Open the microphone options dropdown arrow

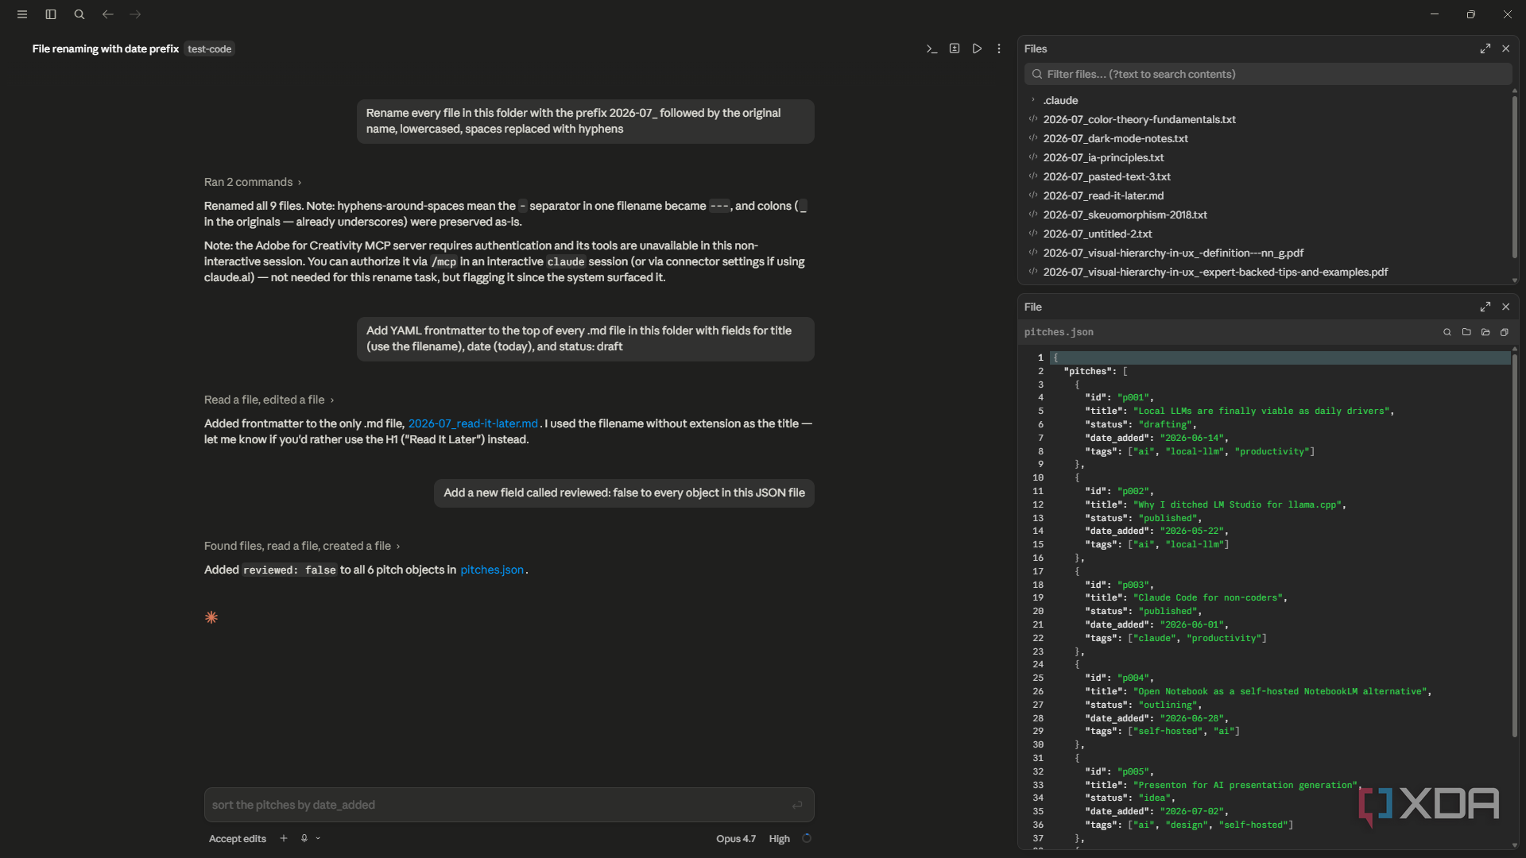[318, 838]
